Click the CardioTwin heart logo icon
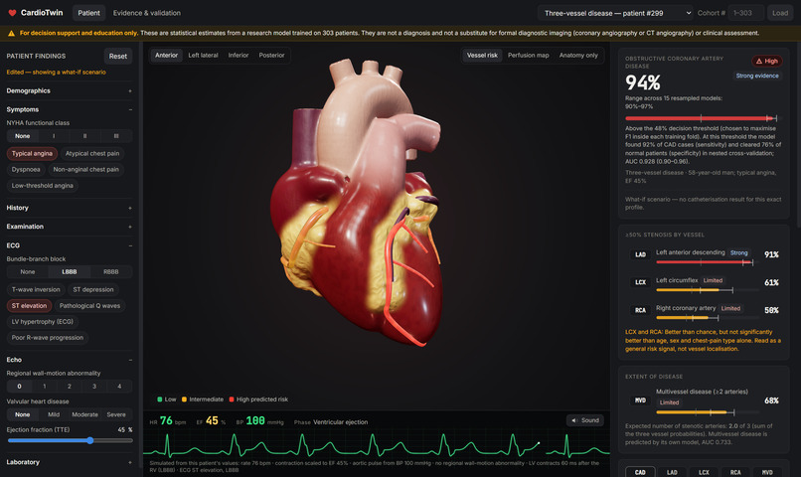The height and width of the screenshot is (477, 801). 12,13
